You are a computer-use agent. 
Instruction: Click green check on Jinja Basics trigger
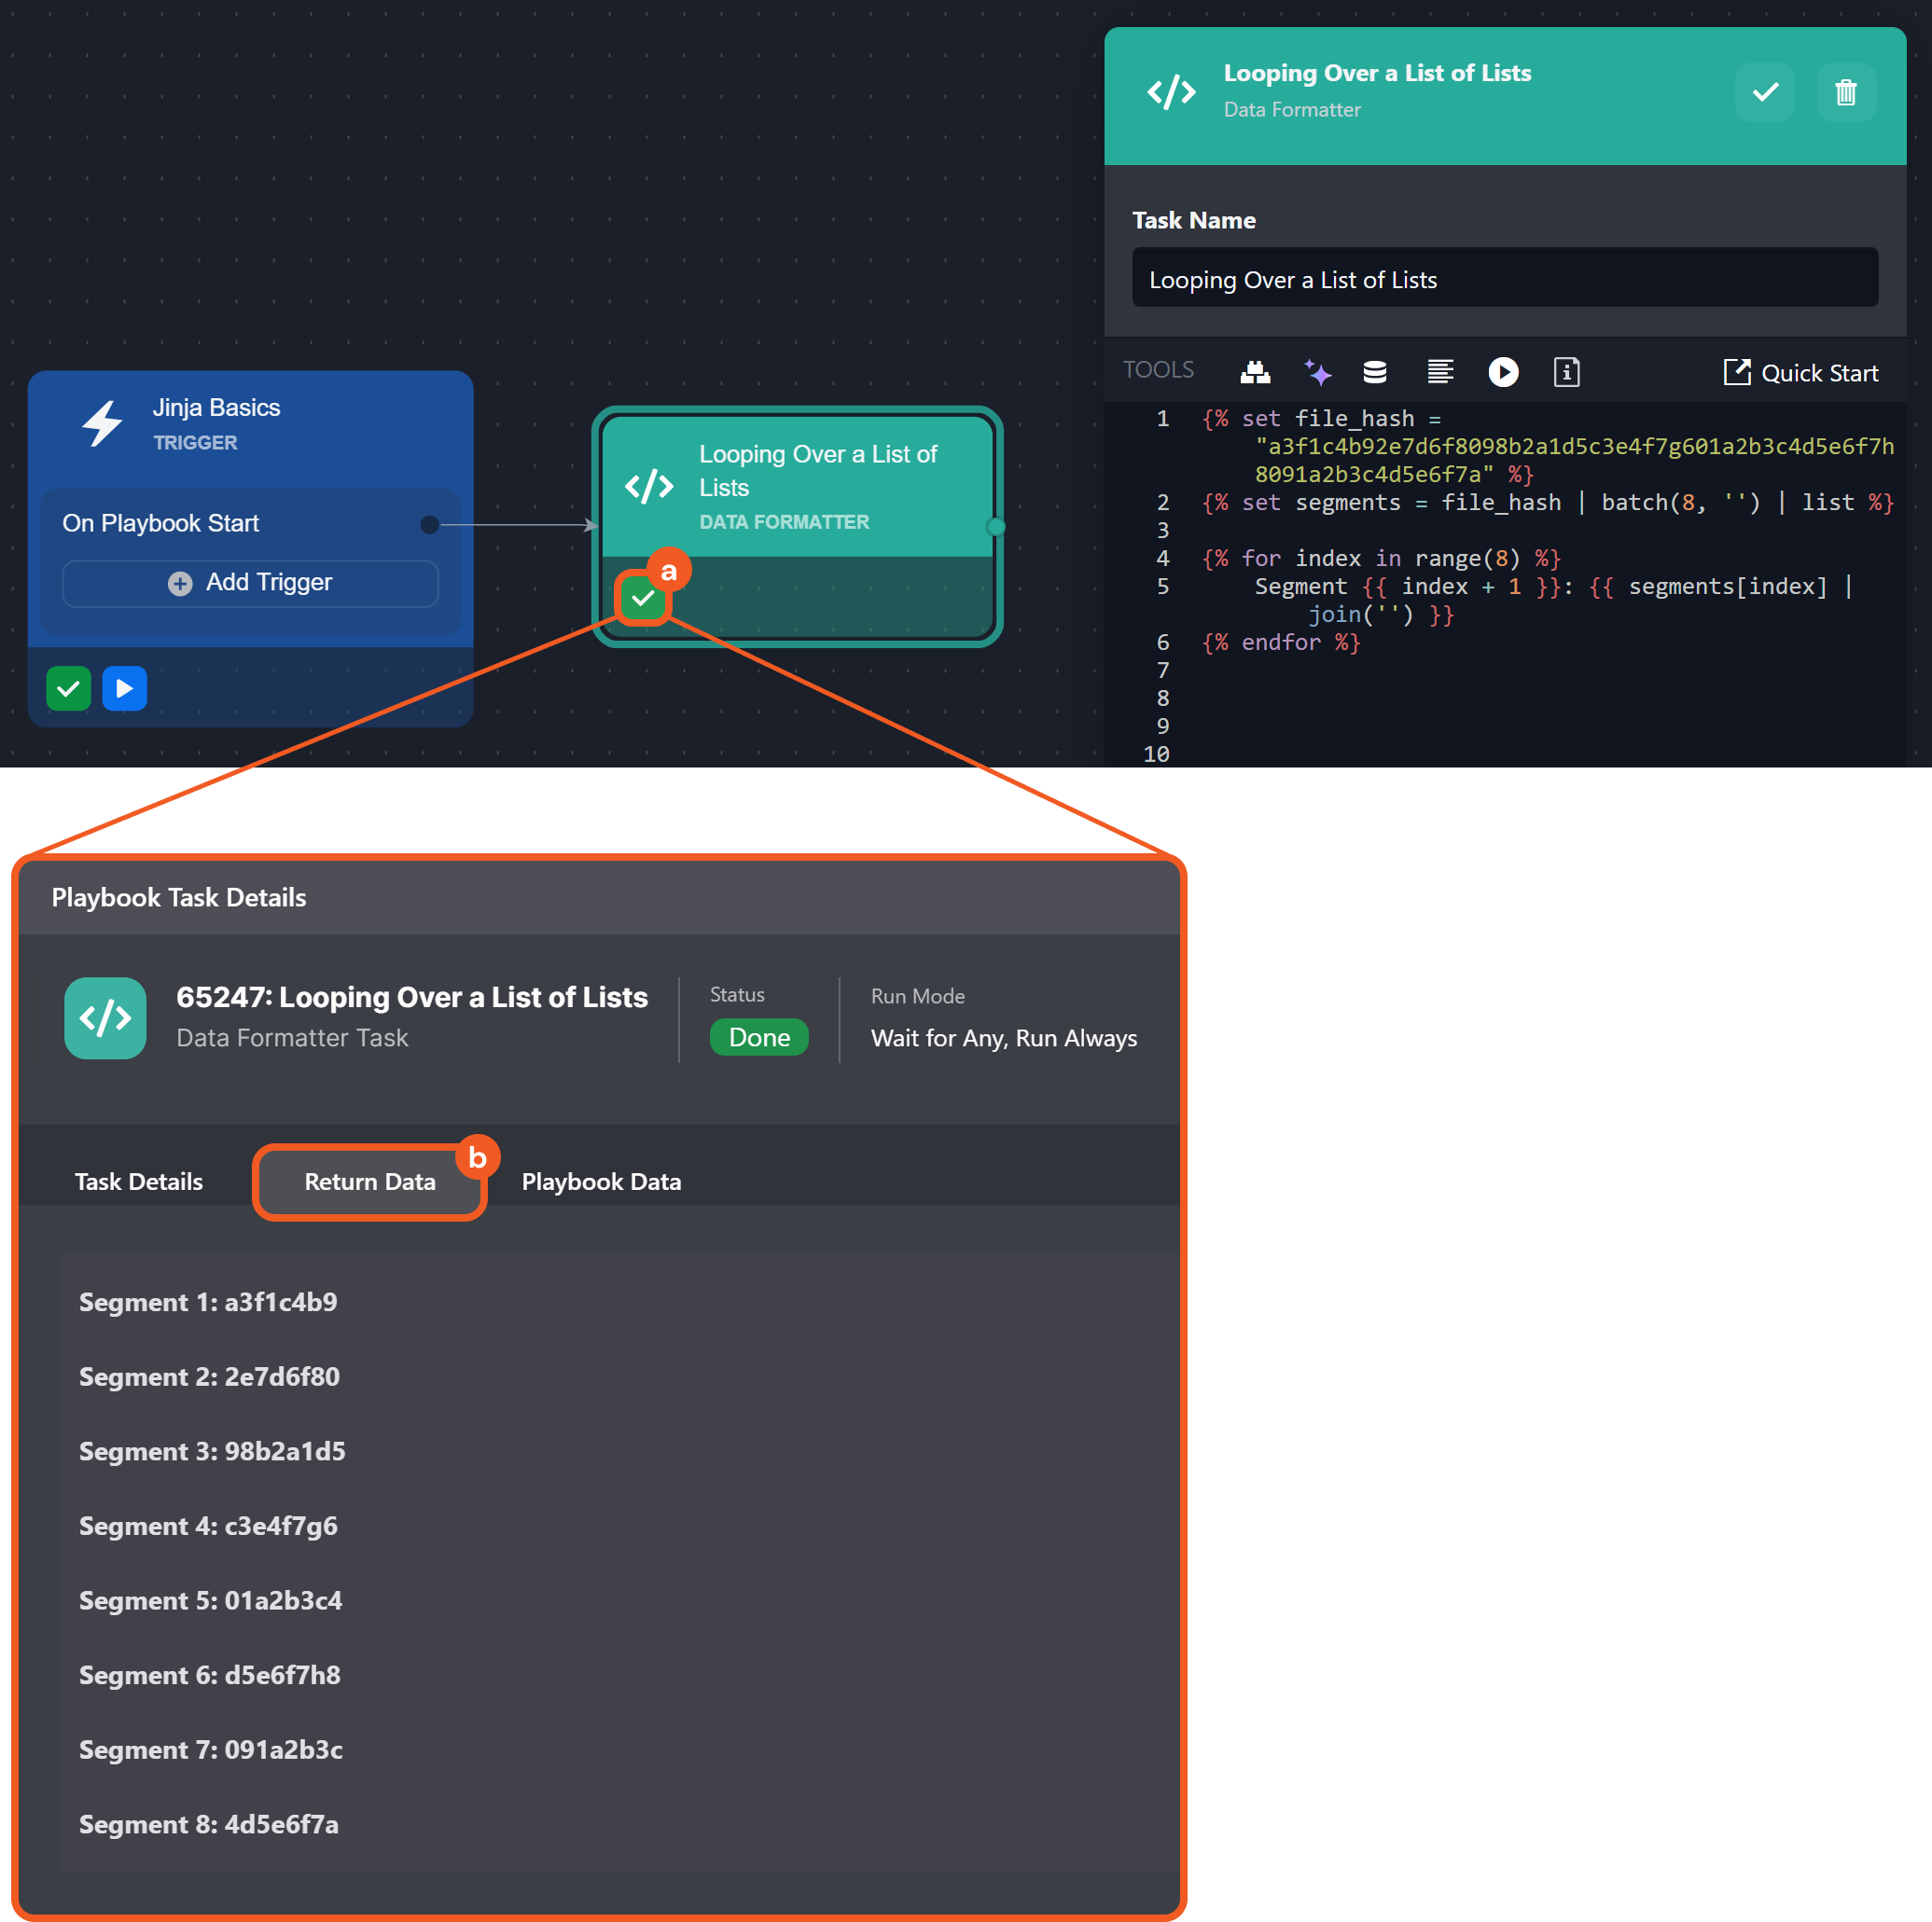pyautogui.click(x=69, y=688)
